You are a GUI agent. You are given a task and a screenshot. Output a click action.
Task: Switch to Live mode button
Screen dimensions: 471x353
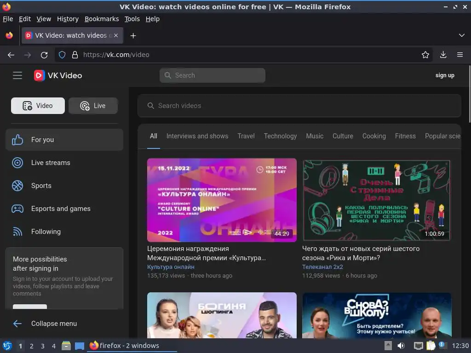93,106
